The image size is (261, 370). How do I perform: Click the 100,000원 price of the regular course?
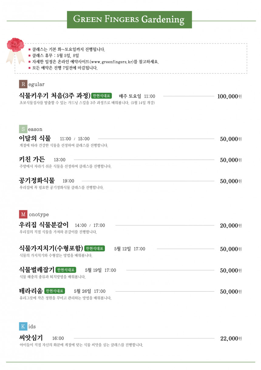pyautogui.click(x=229, y=96)
